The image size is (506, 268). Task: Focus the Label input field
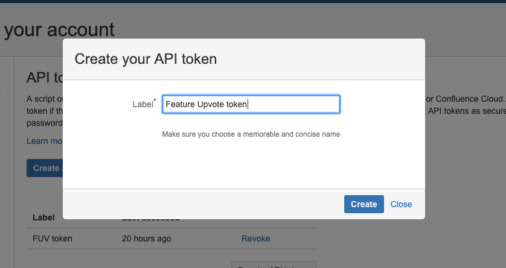tap(251, 104)
